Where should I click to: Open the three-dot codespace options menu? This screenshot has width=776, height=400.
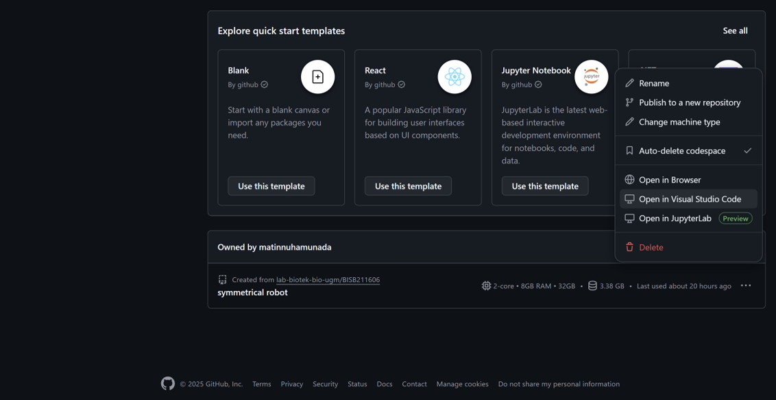point(746,285)
